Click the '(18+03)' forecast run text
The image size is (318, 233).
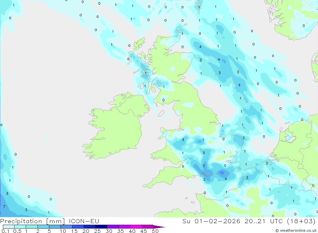(301, 221)
